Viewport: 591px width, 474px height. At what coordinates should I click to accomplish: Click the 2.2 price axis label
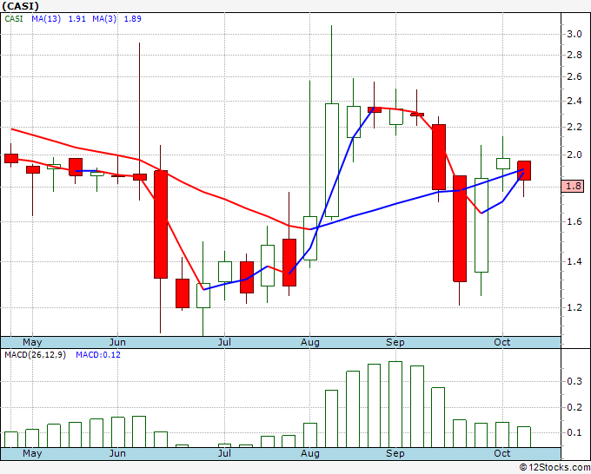click(574, 127)
